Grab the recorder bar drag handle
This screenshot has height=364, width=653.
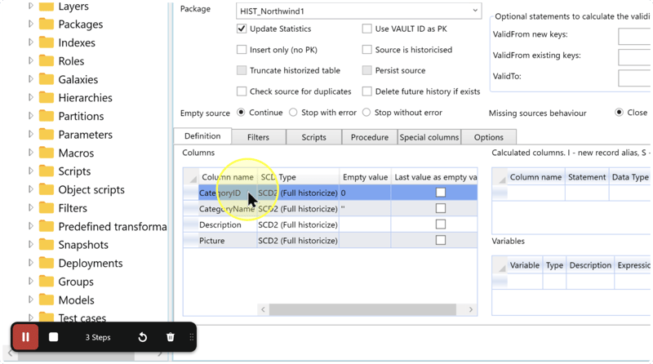[x=192, y=337]
